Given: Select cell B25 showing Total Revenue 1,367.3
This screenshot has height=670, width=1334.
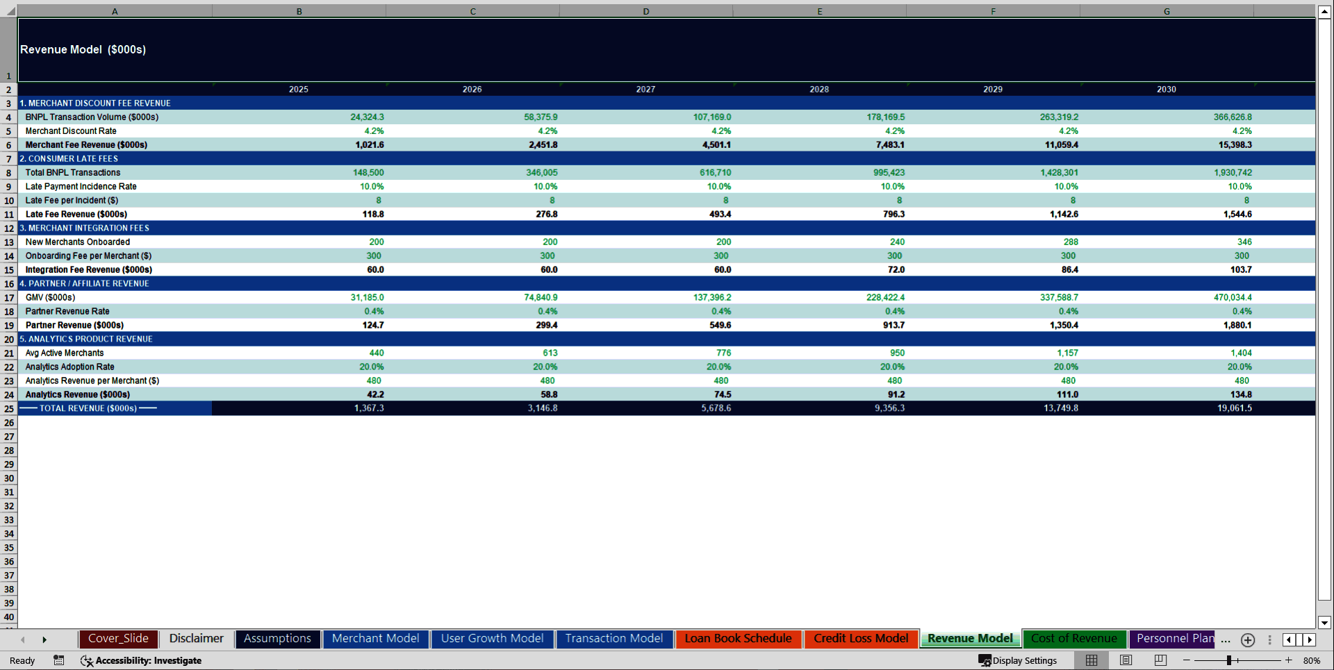Looking at the screenshot, I should tap(299, 408).
